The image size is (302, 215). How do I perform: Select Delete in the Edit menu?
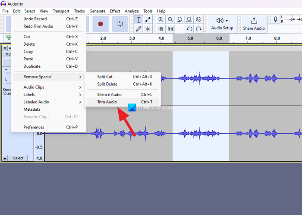pyautogui.click(x=48, y=44)
